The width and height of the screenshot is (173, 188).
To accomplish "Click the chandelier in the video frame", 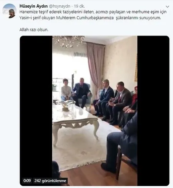I will [x=68, y=41].
